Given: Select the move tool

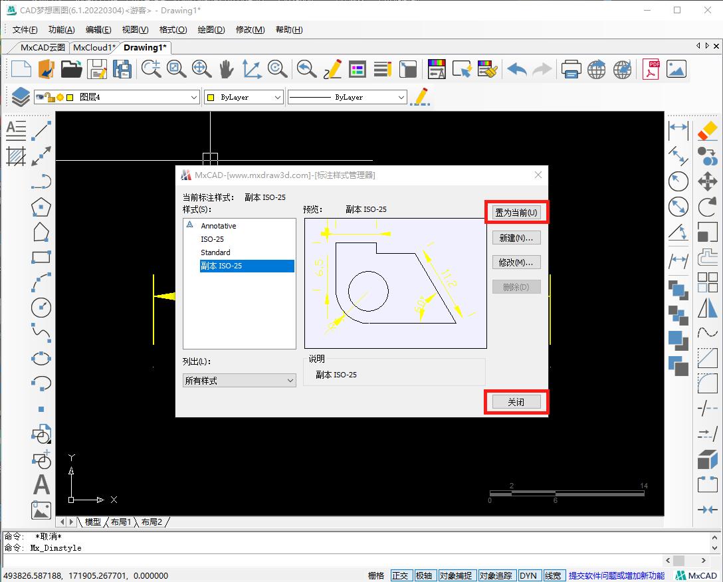Looking at the screenshot, I should point(707,181).
